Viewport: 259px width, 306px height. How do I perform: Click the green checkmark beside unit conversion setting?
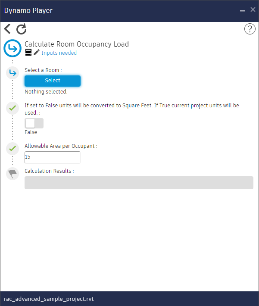(12, 108)
